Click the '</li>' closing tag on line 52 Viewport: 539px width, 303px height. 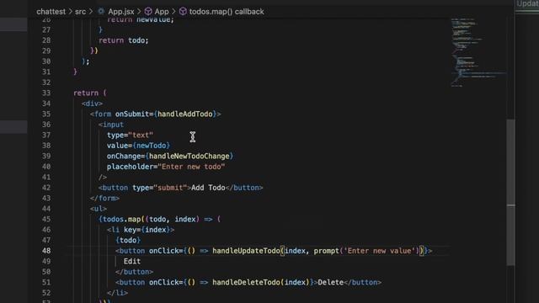click(x=117, y=293)
